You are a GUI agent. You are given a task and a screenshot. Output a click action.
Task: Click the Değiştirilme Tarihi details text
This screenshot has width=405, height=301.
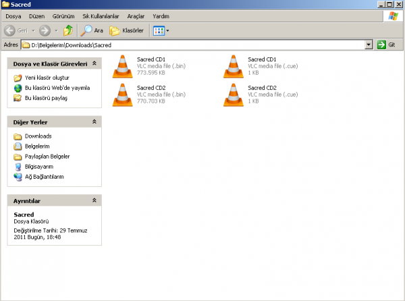click(51, 234)
